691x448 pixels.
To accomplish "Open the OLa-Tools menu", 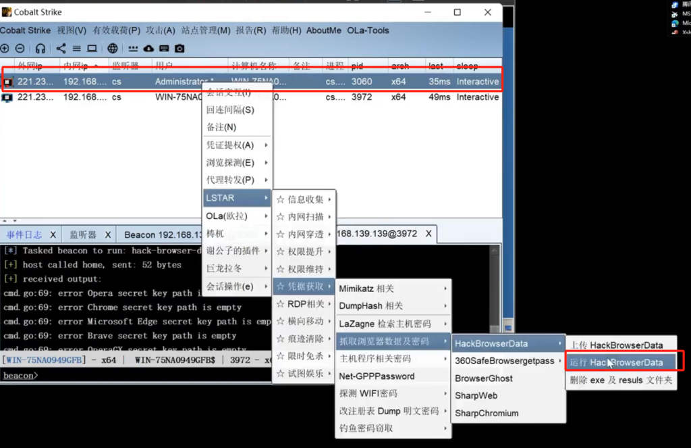I will click(x=368, y=30).
